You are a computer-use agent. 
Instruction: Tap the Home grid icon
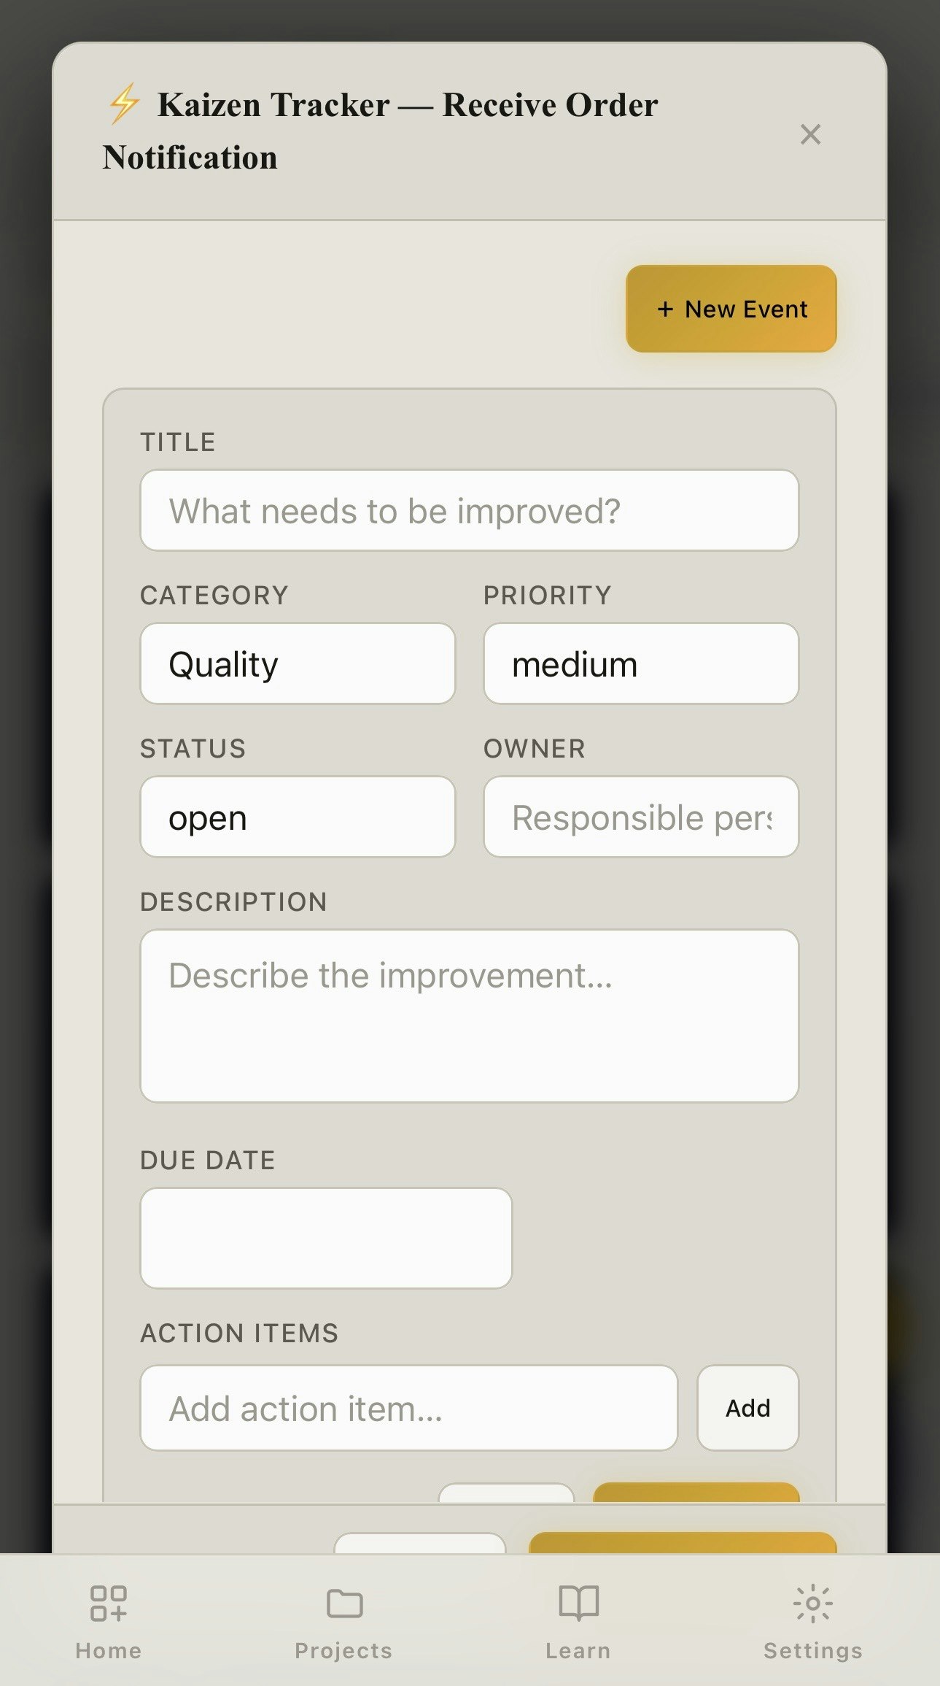coord(108,1603)
